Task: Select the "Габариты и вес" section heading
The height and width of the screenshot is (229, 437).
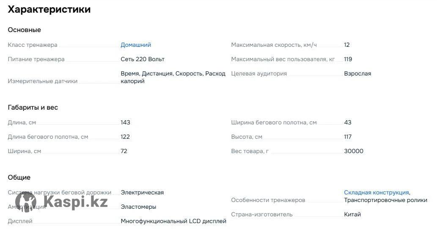Action: tap(33, 108)
